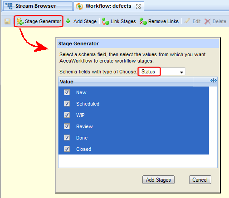The image size is (229, 198).
Task: Click the Add Stage plus icon
Action: coord(68,21)
